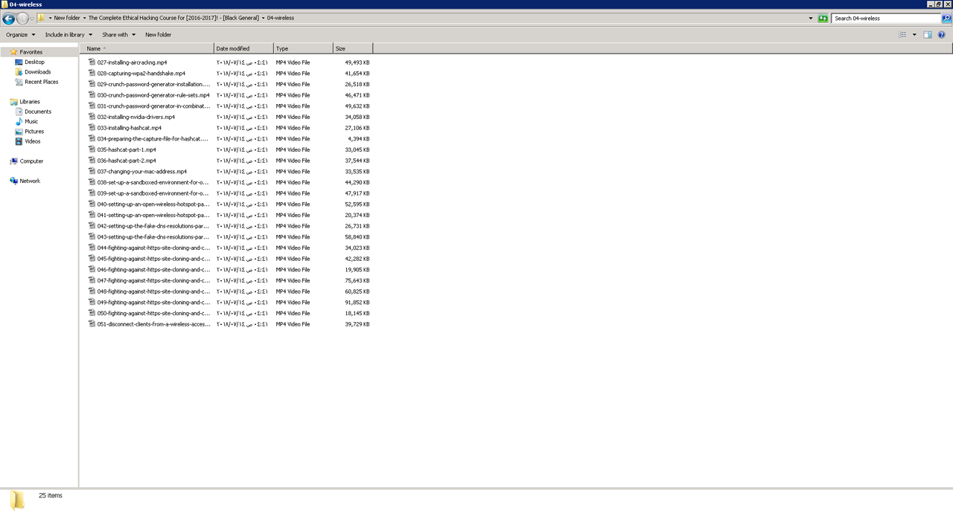
Task: Open the Network location in sidebar
Action: pos(30,181)
